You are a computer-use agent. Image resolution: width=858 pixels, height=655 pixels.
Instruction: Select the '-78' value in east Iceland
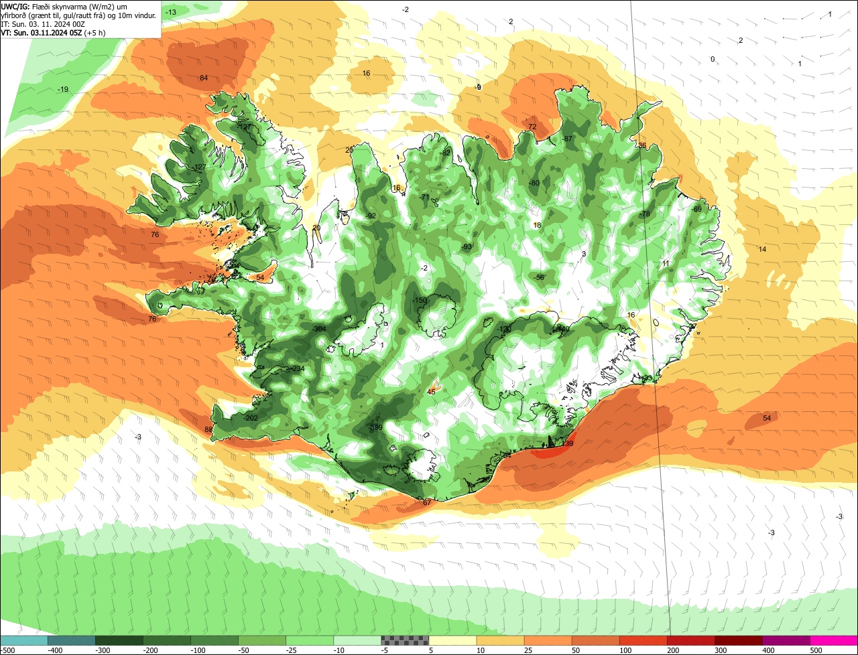(x=646, y=214)
